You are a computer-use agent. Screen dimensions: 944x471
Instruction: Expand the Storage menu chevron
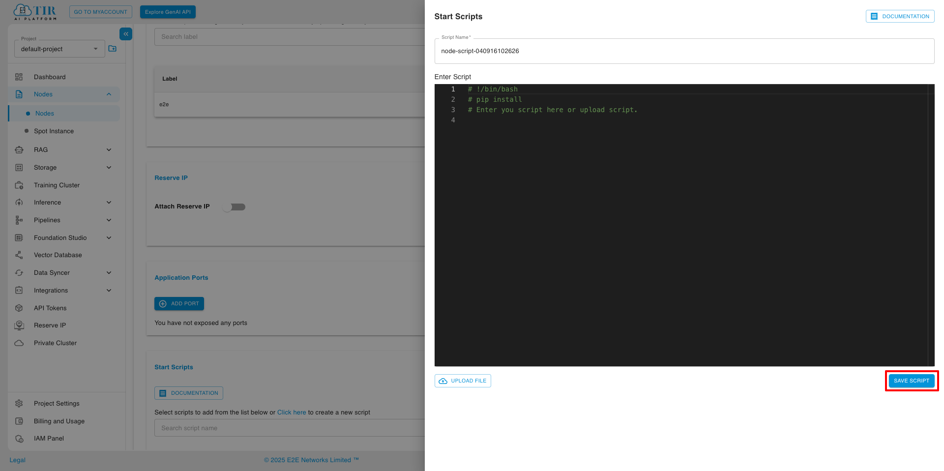click(109, 168)
